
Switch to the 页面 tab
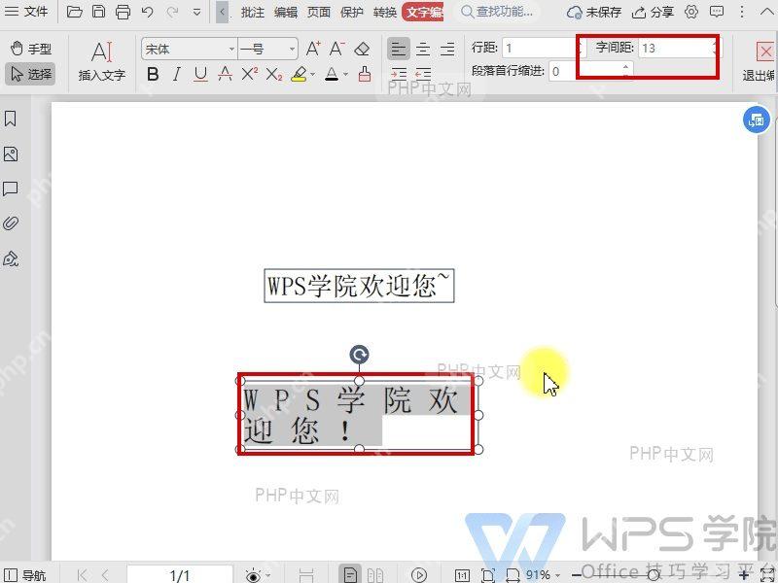pos(319,12)
